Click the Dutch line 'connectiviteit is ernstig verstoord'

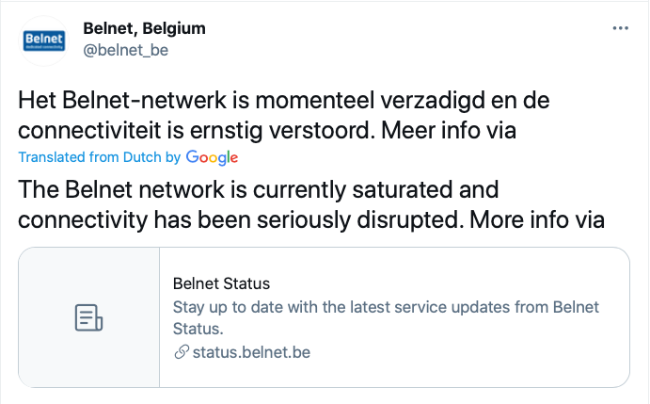tap(194, 130)
